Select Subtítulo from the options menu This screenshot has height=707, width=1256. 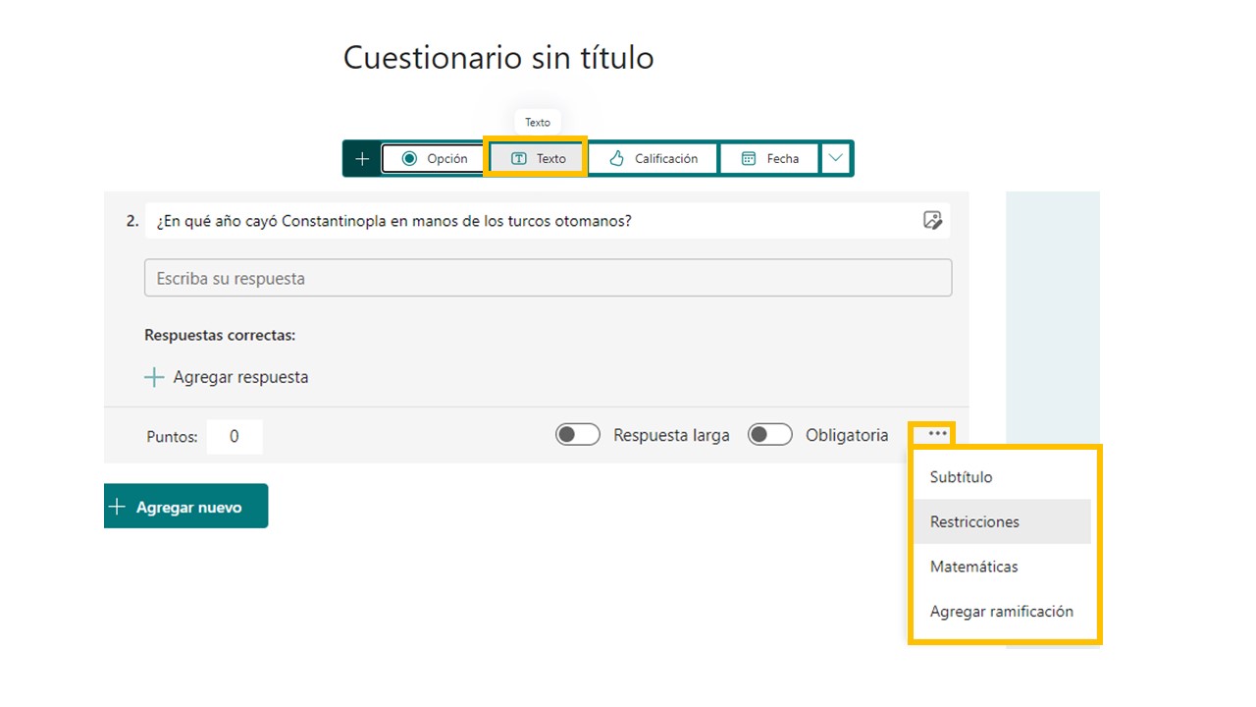point(1002,477)
